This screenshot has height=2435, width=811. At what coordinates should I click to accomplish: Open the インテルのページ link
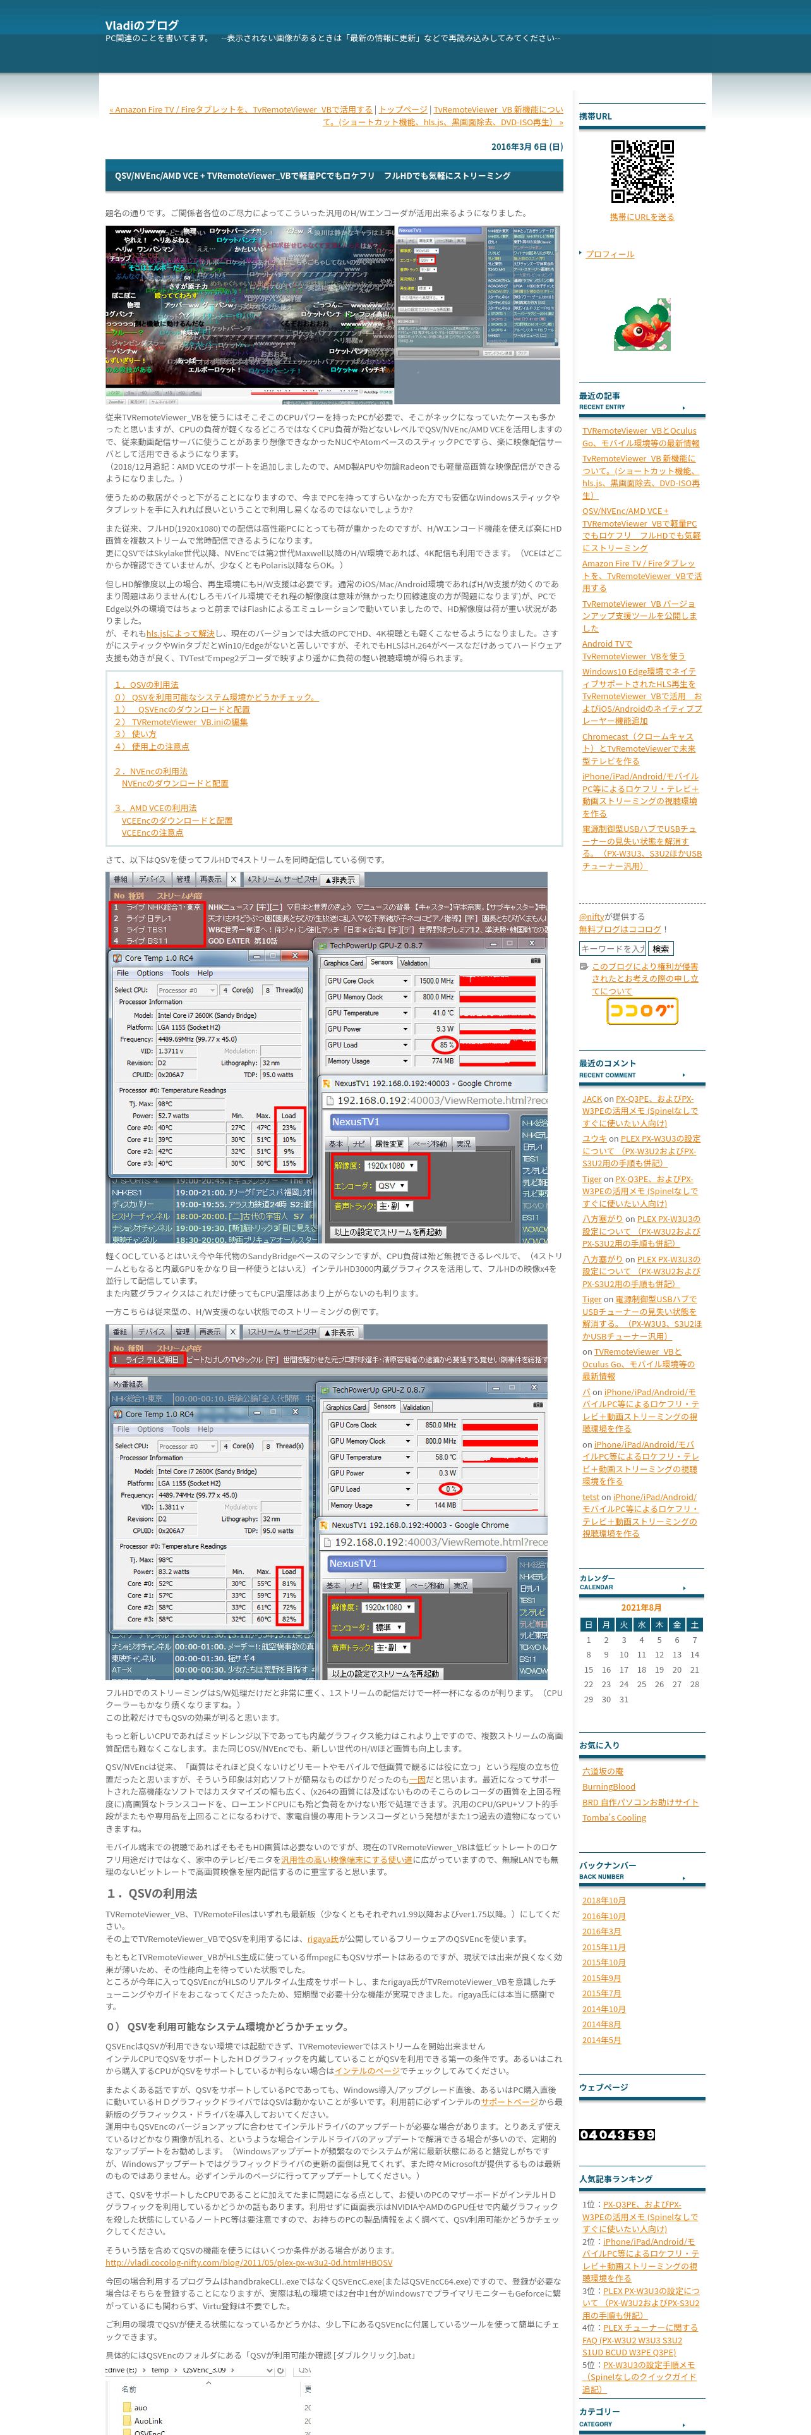367,2070
